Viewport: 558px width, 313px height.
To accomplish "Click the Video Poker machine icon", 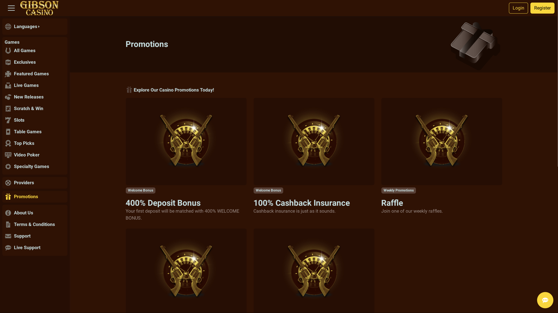I will (8, 155).
